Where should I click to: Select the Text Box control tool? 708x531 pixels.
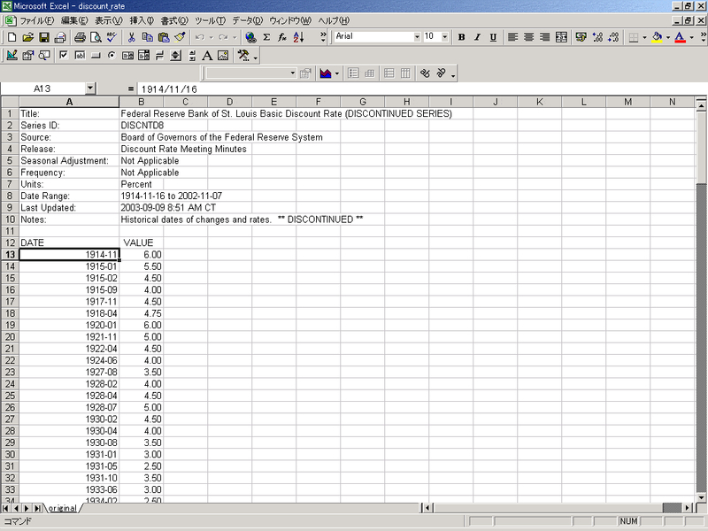pyautogui.click(x=80, y=55)
